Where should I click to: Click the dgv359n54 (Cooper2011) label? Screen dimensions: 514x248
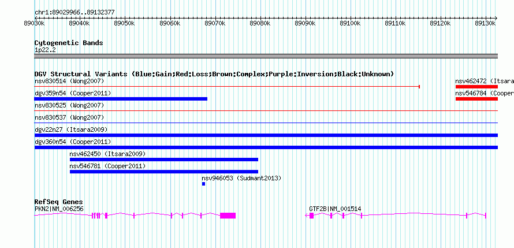(73, 94)
